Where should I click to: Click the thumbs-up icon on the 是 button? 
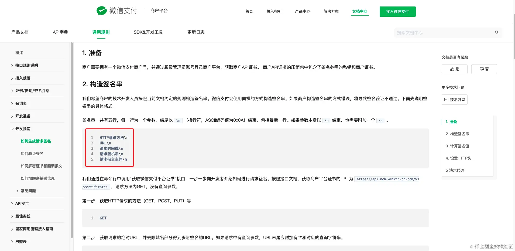click(452, 69)
